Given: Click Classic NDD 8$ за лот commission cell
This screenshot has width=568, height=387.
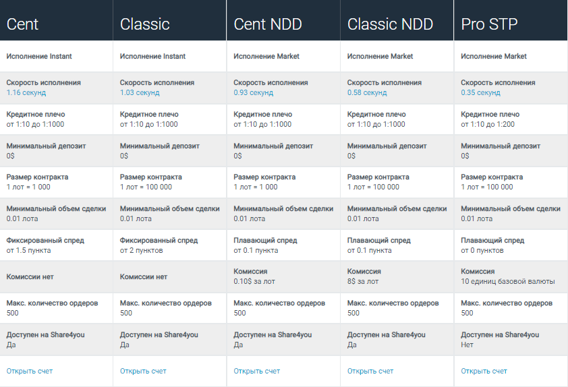Looking at the screenshot, I should pyautogui.click(x=397, y=276).
